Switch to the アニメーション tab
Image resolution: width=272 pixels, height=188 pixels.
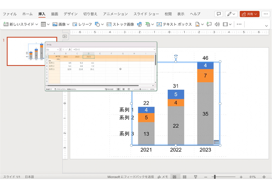115,14
